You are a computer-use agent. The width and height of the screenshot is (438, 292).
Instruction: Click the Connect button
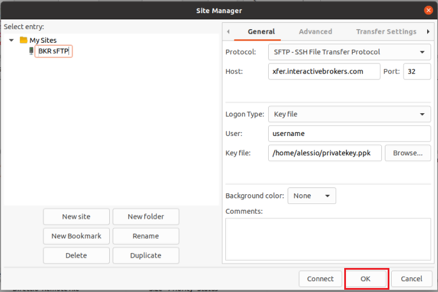320,279
